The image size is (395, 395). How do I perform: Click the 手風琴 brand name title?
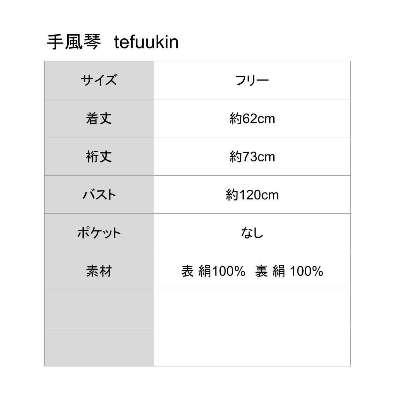(x=74, y=42)
